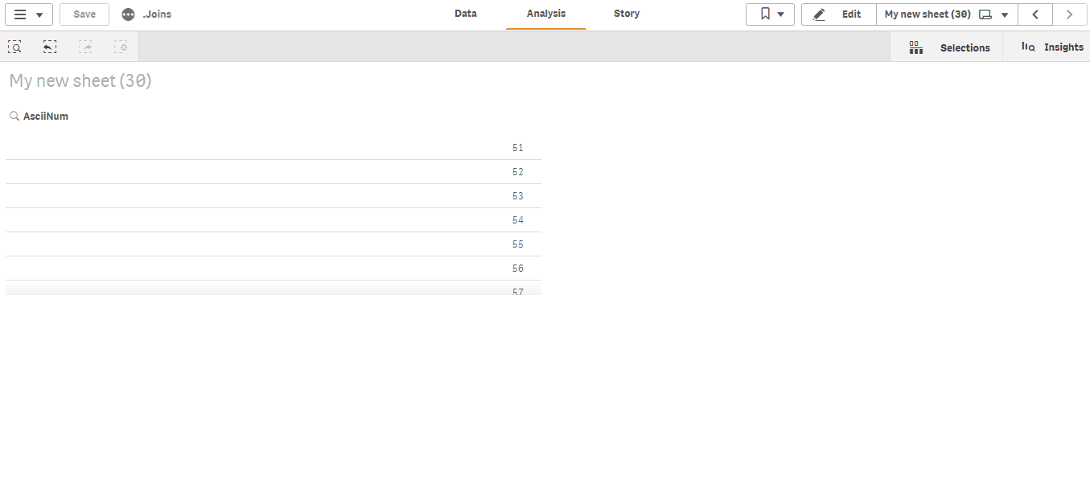Go to the previous sheet
1090x496 pixels.
[1035, 14]
